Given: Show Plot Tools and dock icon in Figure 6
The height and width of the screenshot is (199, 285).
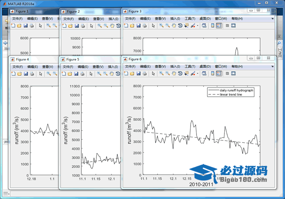Looking at the screenshot, I should point(233,74).
